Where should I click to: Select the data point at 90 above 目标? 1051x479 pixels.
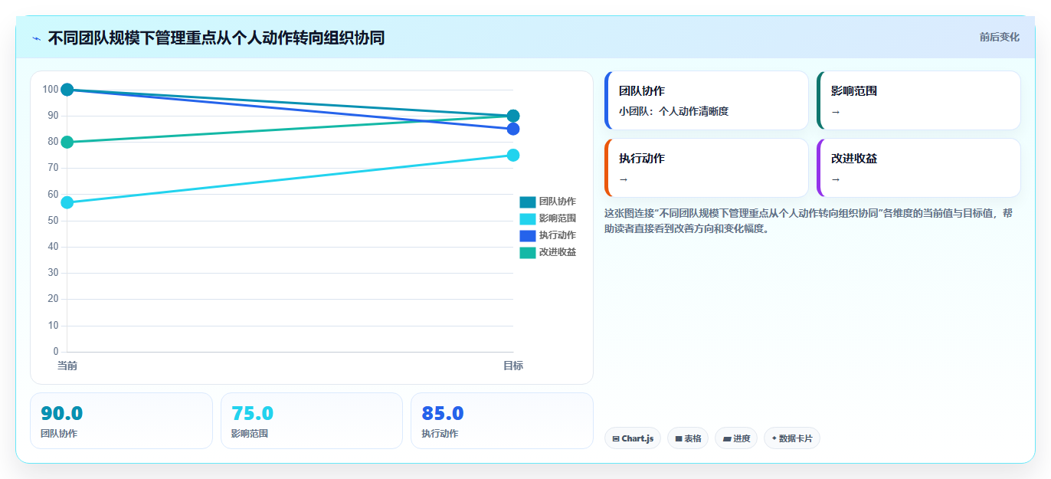click(x=513, y=116)
